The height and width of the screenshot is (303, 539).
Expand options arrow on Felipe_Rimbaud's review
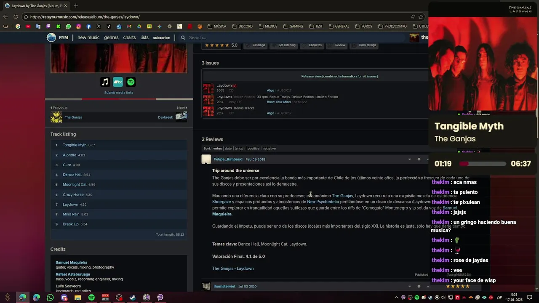409,159
